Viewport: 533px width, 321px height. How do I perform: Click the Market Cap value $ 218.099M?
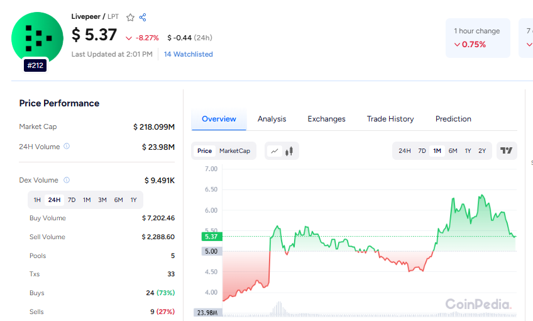(153, 127)
